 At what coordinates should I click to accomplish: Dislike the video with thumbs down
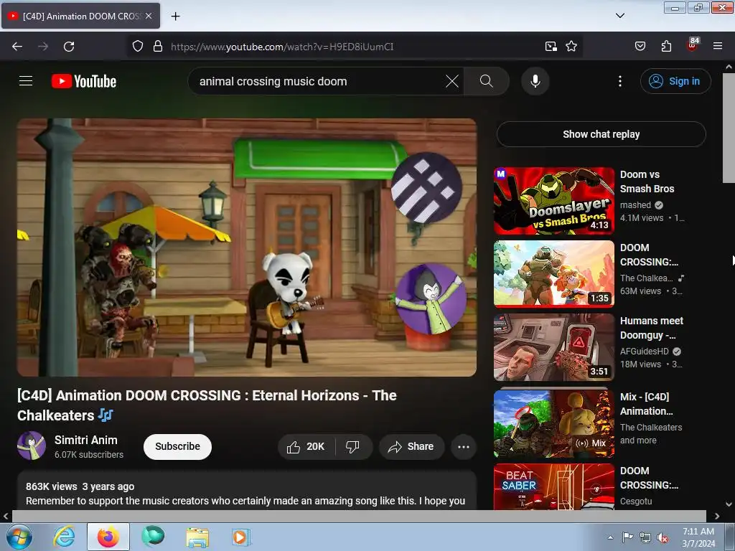pos(353,447)
